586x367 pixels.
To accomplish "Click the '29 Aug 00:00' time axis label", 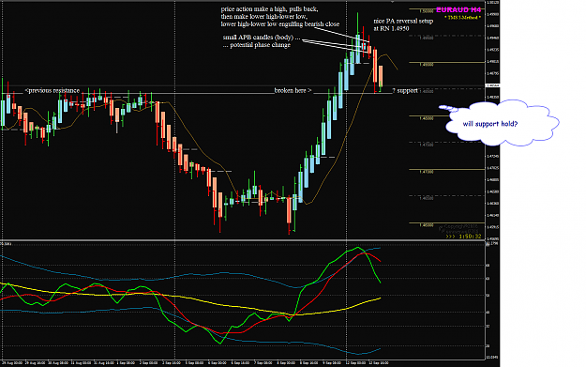I will coord(13,363).
